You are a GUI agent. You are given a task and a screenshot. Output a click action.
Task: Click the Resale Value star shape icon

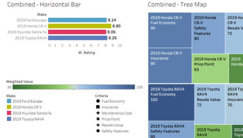(98, 125)
